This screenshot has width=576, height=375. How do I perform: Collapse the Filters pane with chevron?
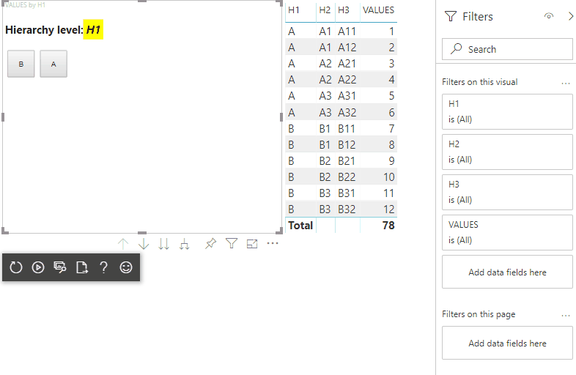(x=570, y=16)
